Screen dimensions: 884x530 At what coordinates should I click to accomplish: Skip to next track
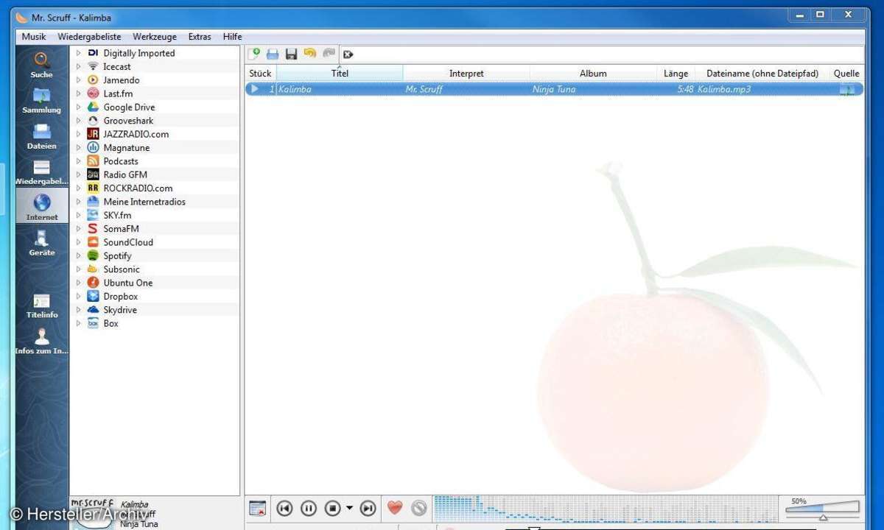click(368, 508)
